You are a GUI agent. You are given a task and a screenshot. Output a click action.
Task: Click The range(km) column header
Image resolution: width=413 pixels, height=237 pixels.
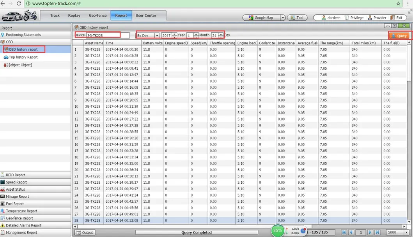click(334, 43)
